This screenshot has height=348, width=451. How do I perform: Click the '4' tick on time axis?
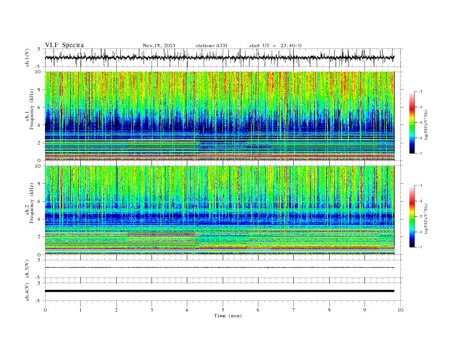pyautogui.click(x=187, y=310)
